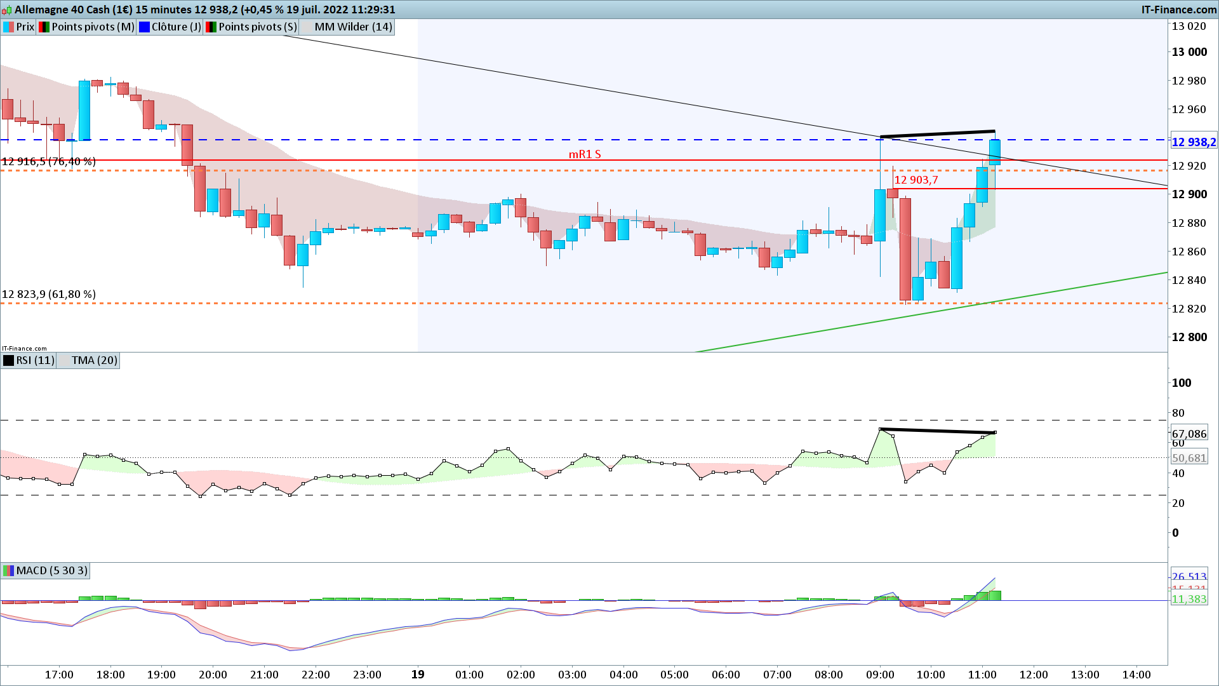
Task: Click the current price tag 12 938,2
Action: click(1193, 142)
